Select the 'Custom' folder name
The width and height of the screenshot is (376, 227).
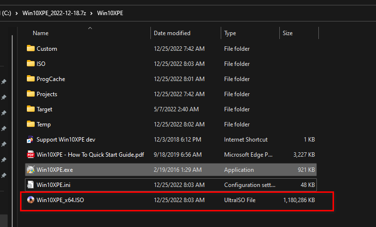pos(47,49)
